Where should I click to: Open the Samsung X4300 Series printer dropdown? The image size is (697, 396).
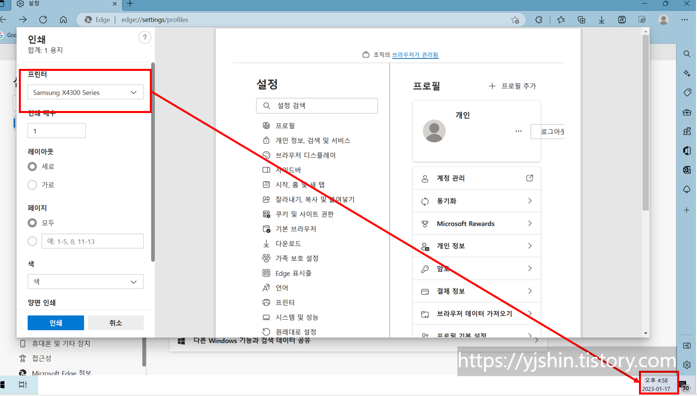[x=85, y=92]
